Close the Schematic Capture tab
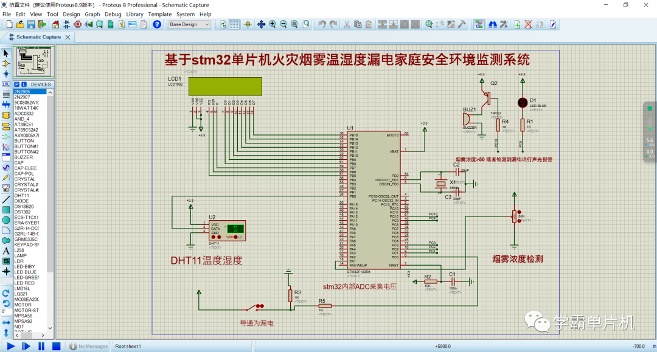 point(68,37)
